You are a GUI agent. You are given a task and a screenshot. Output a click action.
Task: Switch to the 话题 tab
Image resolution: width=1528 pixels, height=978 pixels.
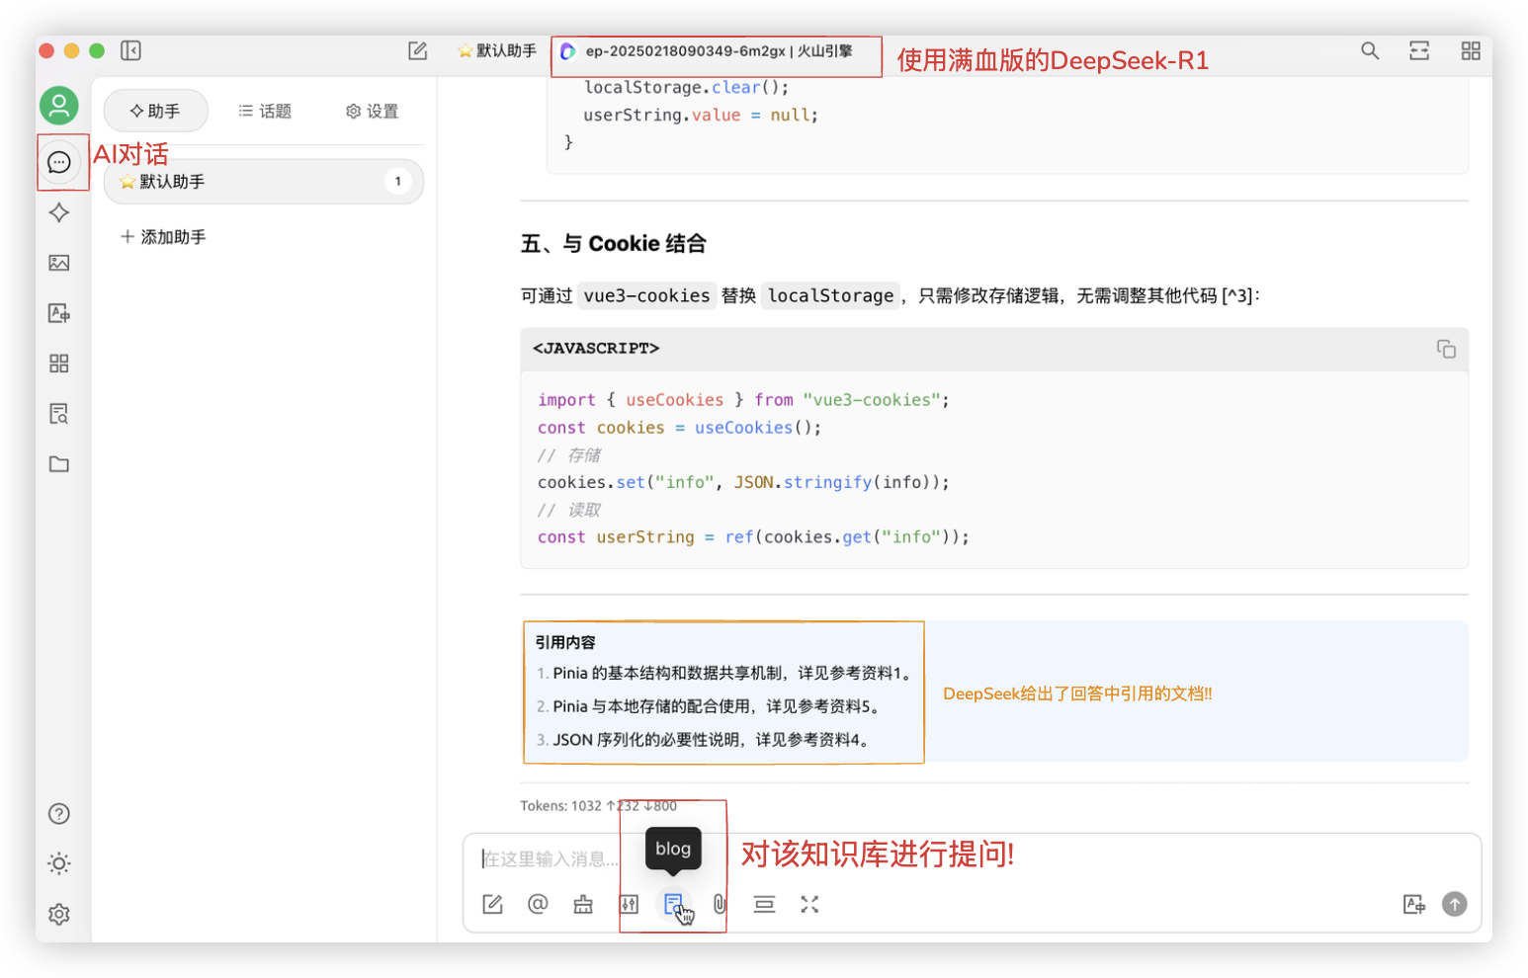point(264,111)
